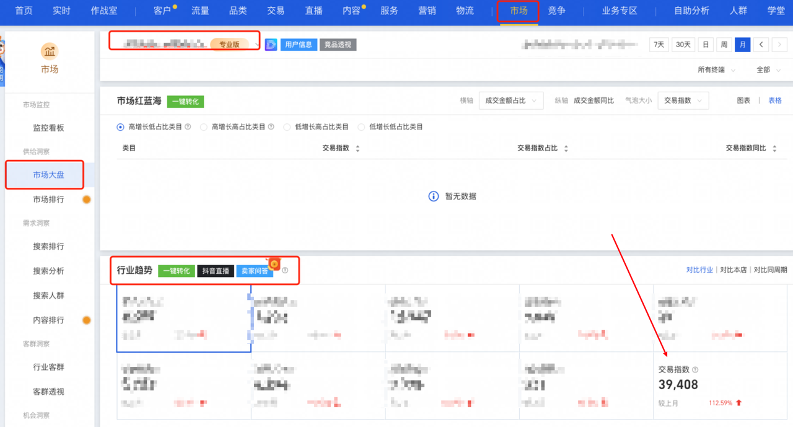793x427 pixels.
Task: Open 内容 in top navigation
Action: (351, 11)
